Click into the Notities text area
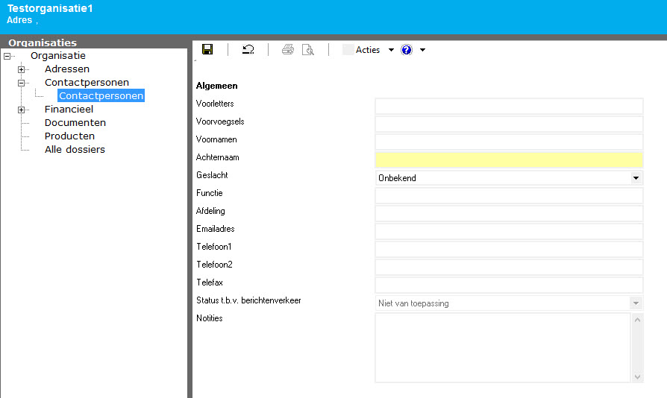The width and height of the screenshot is (667, 398). [502, 347]
